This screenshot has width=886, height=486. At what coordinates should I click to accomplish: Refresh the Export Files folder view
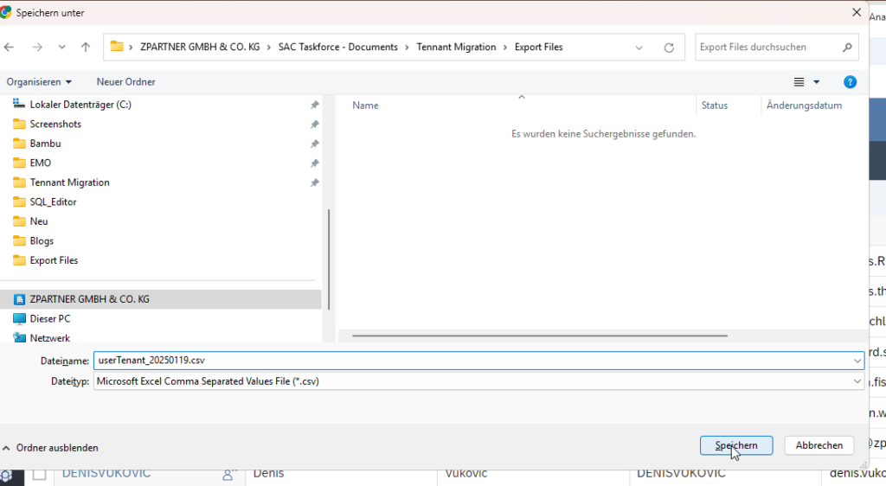tap(669, 48)
